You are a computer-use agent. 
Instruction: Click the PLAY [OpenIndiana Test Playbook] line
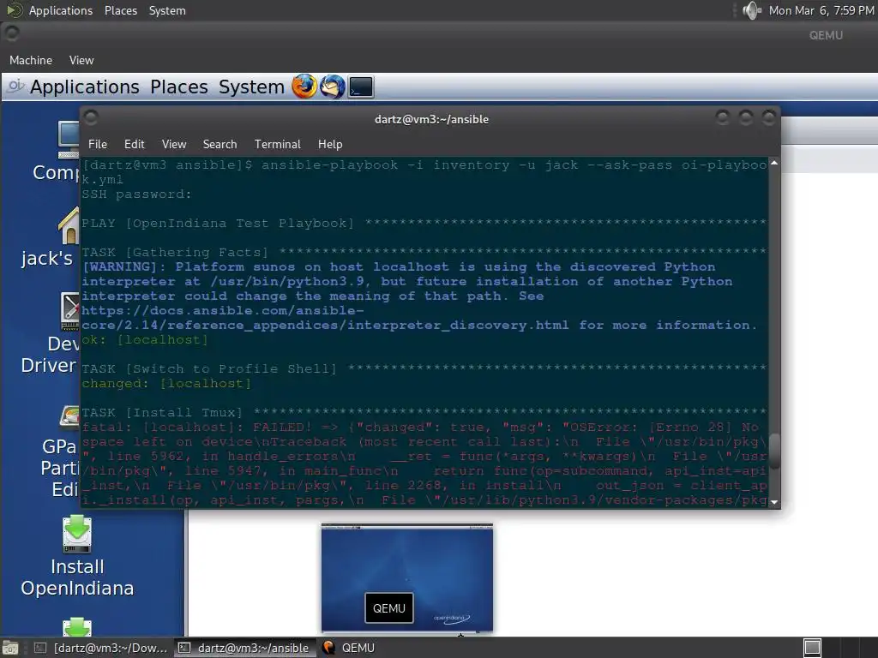(424, 224)
